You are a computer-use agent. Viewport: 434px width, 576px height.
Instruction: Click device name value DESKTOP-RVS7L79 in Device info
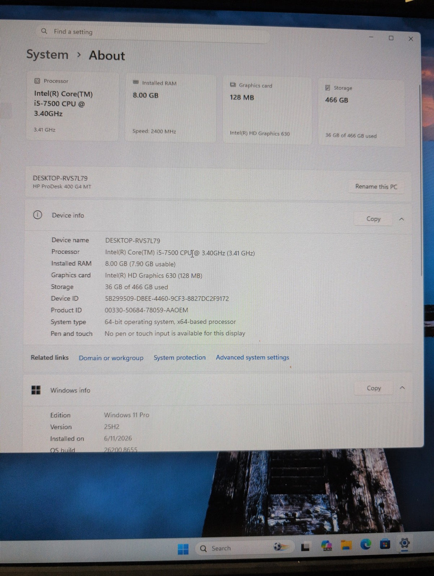(x=133, y=240)
